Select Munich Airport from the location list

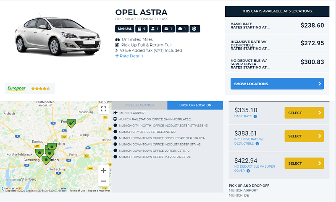[x=132, y=113]
